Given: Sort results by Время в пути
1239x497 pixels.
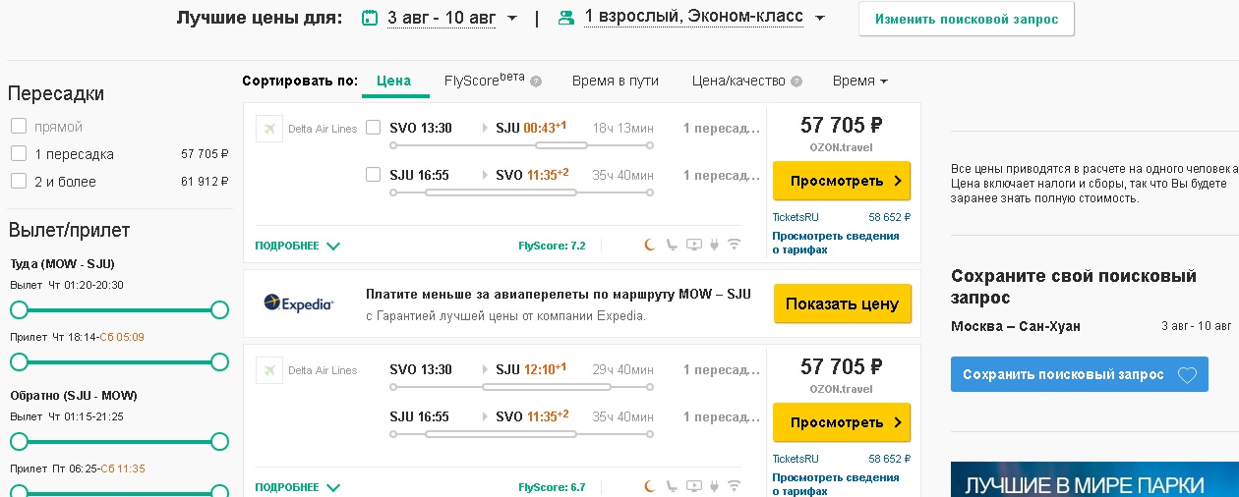Looking at the screenshot, I should click(615, 82).
